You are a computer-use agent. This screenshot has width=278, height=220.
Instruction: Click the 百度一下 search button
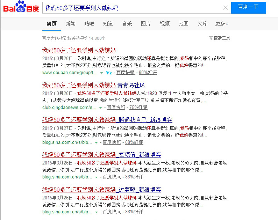point(248,8)
